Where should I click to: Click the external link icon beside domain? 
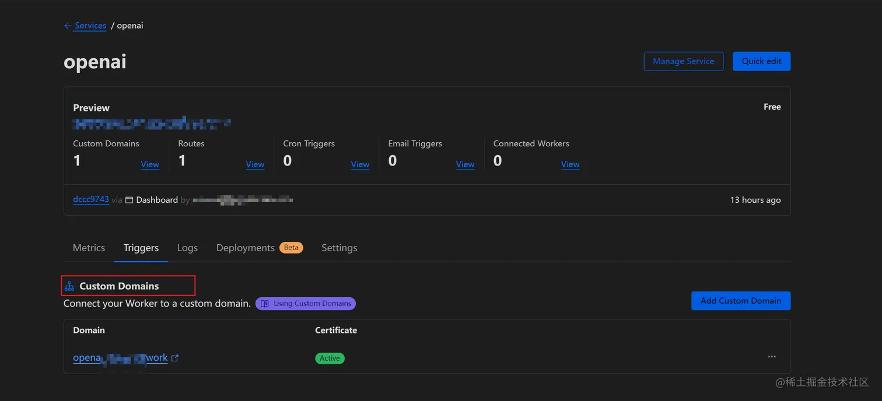[175, 358]
